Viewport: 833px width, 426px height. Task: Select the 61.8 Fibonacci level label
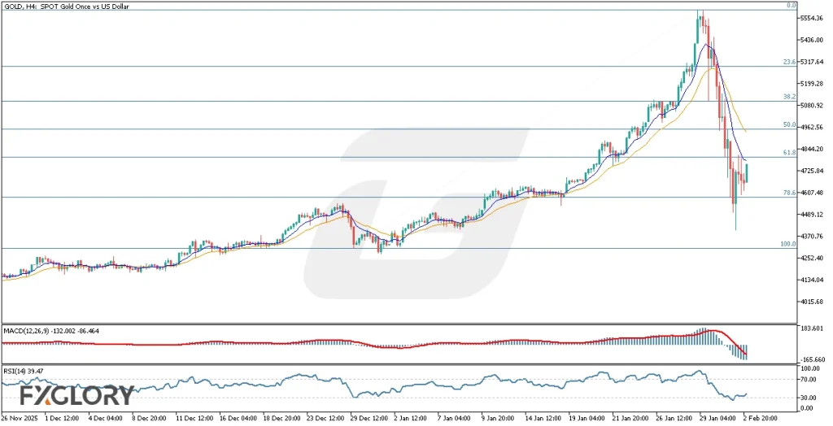point(787,152)
